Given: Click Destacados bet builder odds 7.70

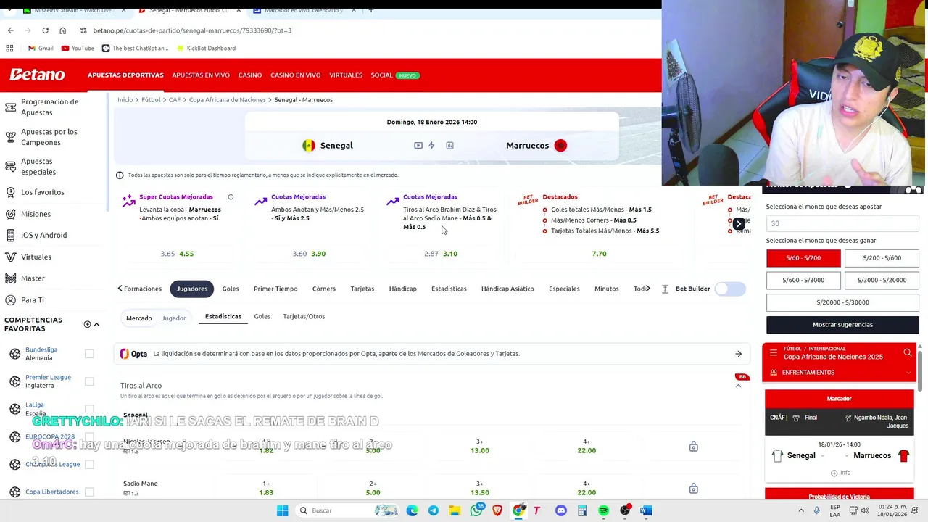Looking at the screenshot, I should [x=599, y=254].
